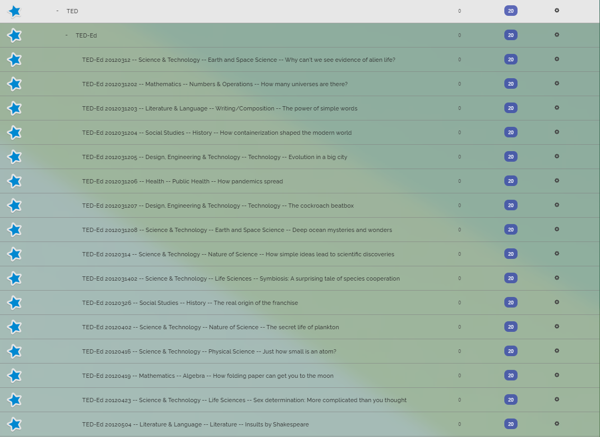Open 'Evolution in a big city' feed
The image size is (600, 437).
tap(215, 157)
